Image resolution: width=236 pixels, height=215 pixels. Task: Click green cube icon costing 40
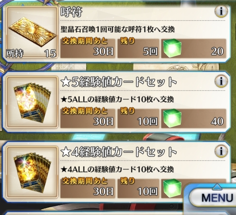pos(172,118)
